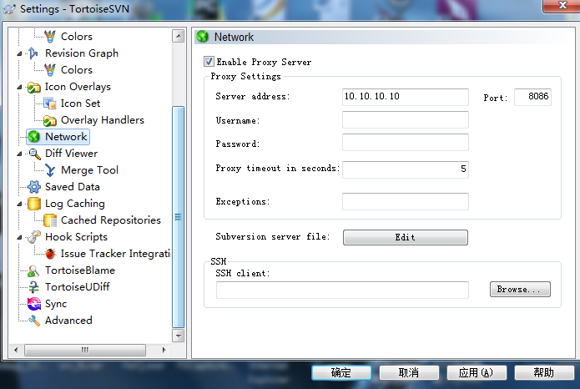The image size is (580, 389).
Task: Open the Saved Data settings page
Action: click(x=72, y=187)
